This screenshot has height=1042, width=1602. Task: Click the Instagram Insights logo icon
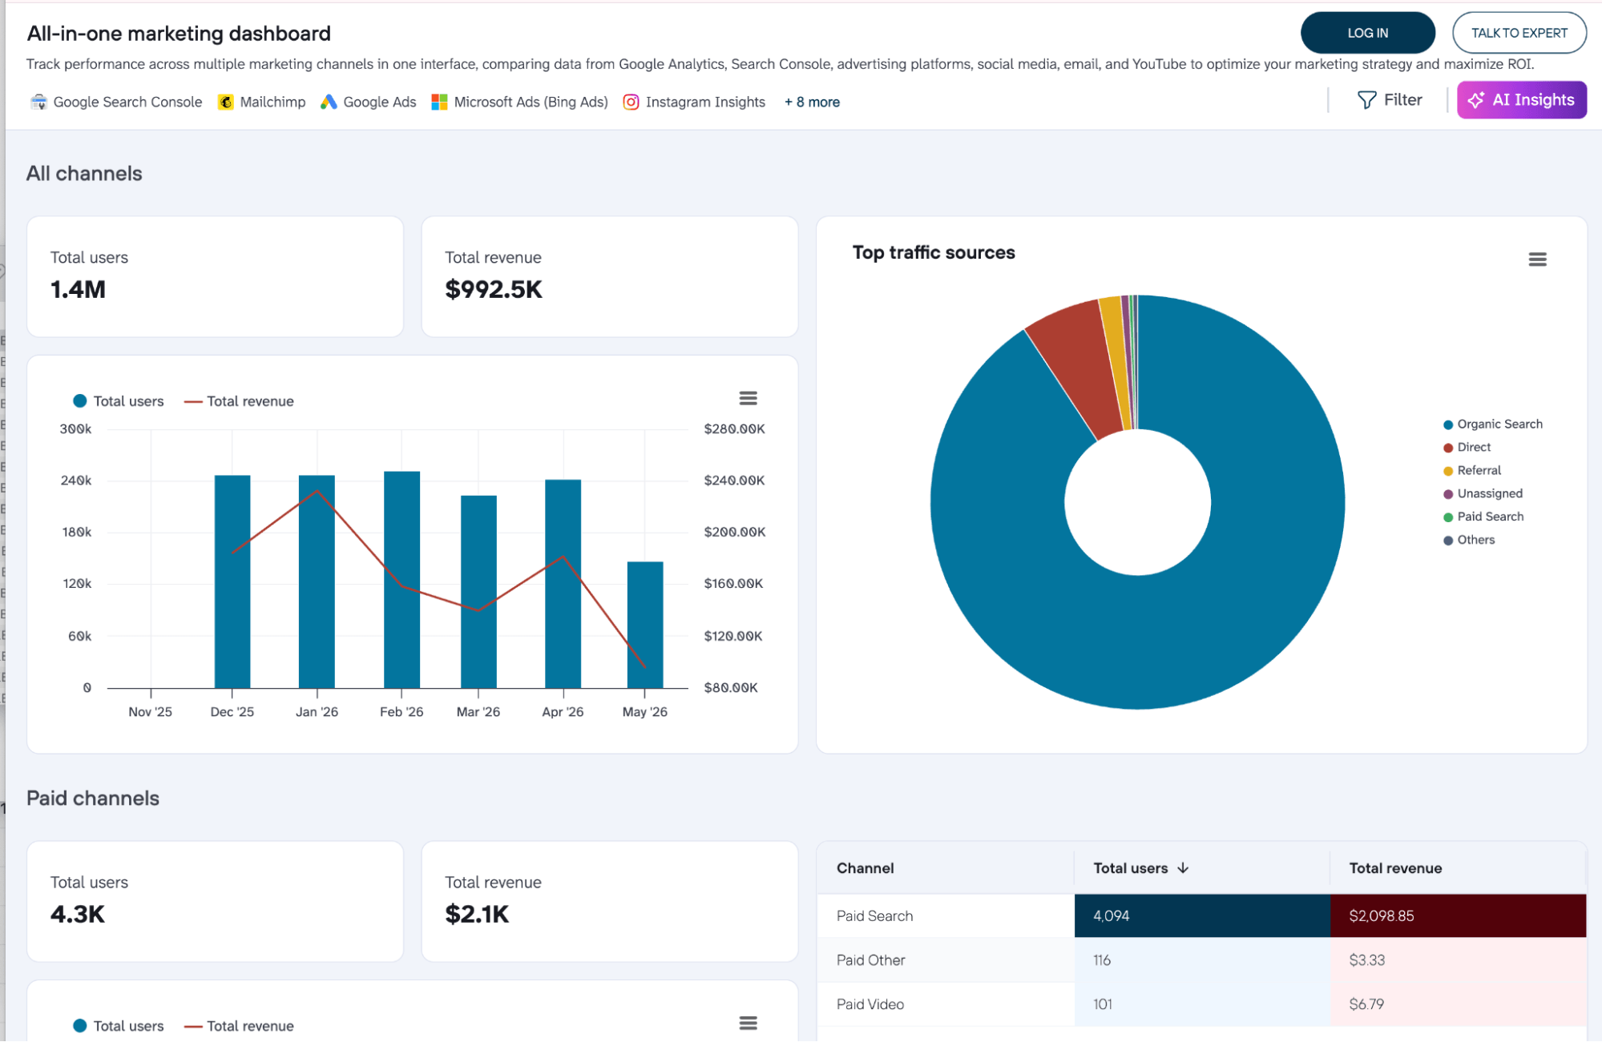pos(632,102)
